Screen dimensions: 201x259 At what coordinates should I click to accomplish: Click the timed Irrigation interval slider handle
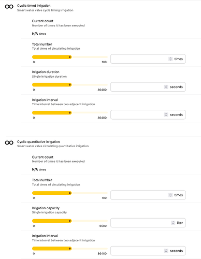70,113
